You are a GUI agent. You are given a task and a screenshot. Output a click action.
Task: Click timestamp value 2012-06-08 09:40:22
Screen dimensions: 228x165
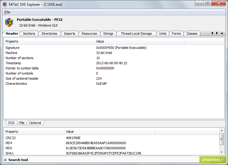pos(112,63)
